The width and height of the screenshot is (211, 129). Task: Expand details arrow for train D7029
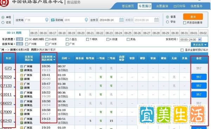14,78
